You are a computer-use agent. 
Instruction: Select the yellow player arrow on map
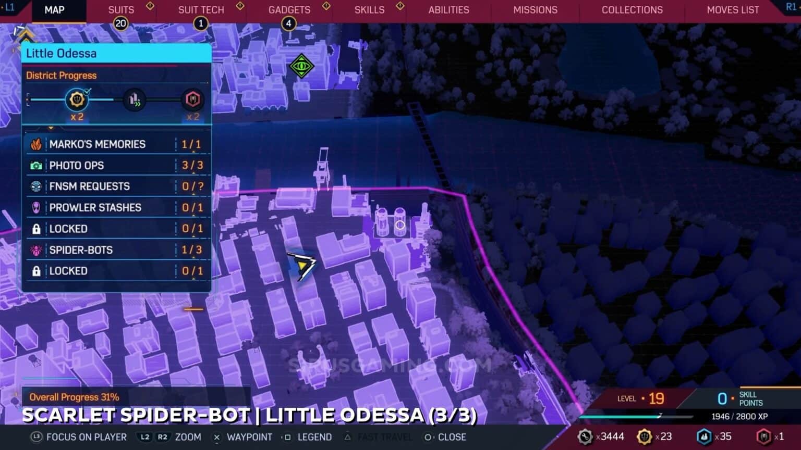click(x=302, y=266)
